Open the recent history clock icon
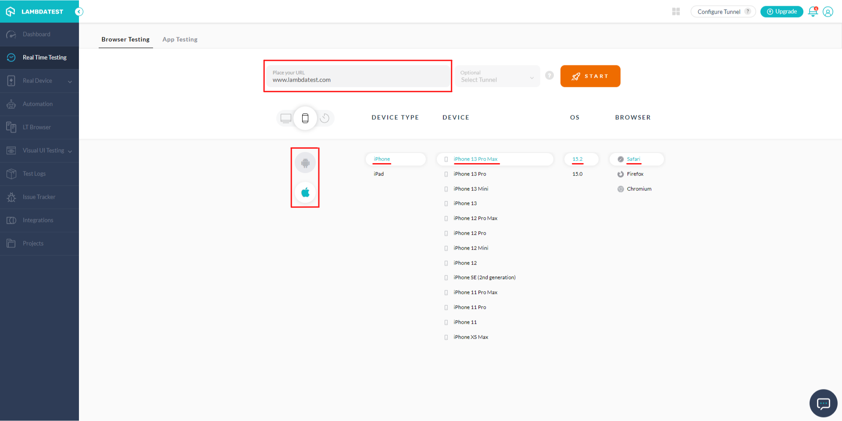 [x=325, y=118]
